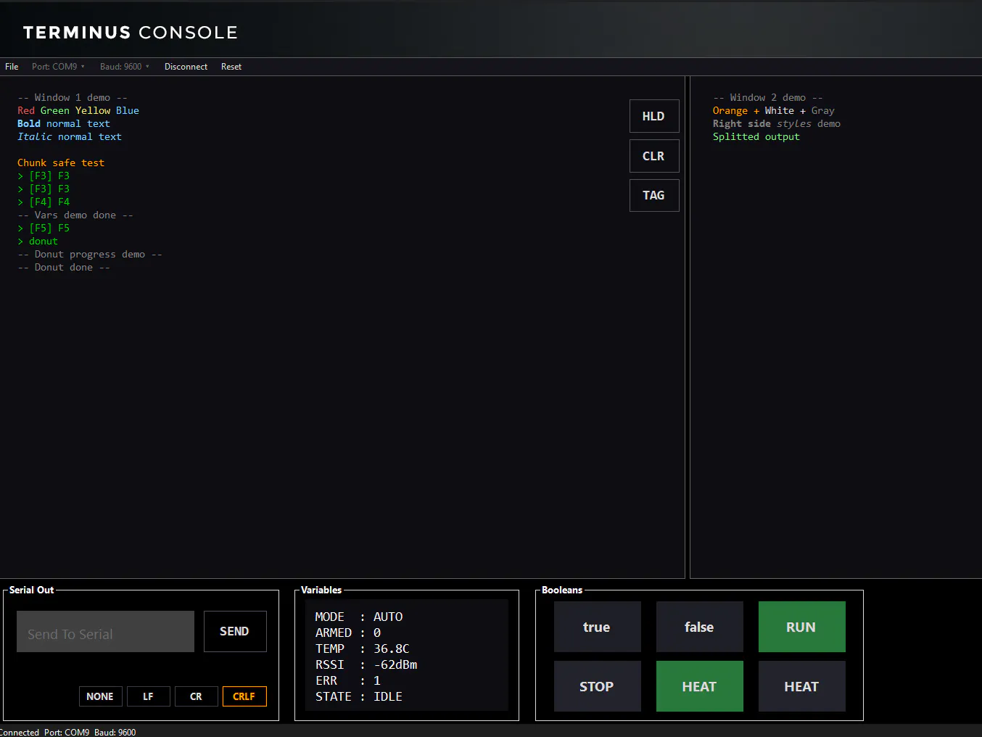Click the TAG button
982x737 pixels.
[x=654, y=195]
